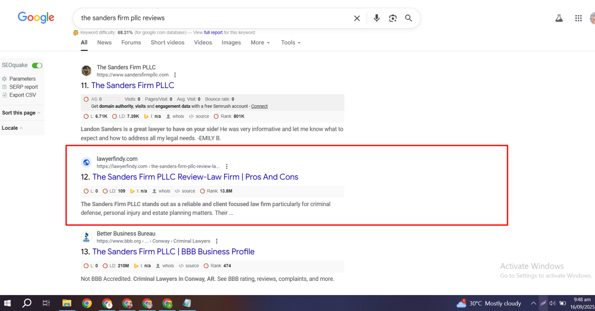This screenshot has height=311, width=595.
Task: Open the Tools dropdown
Action: [290, 42]
